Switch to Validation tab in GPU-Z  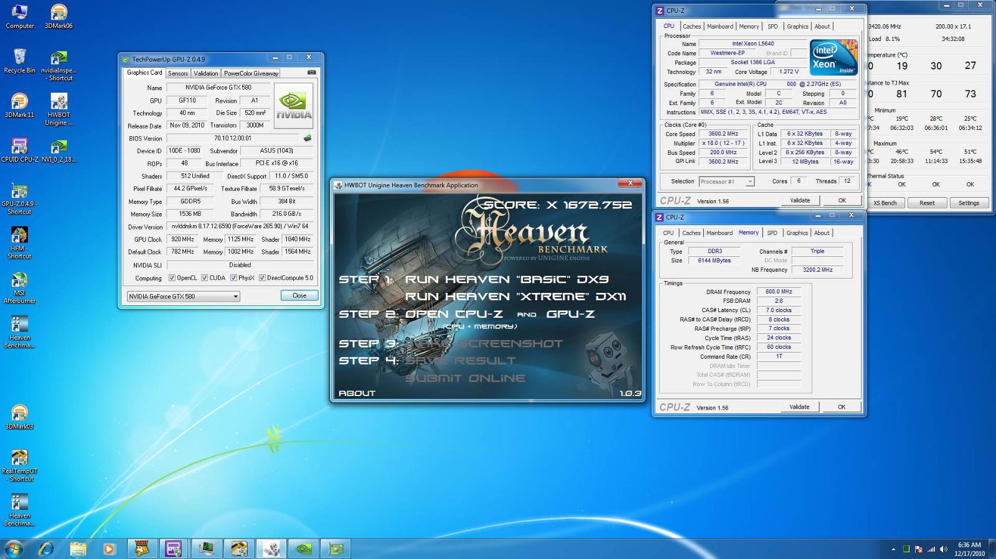pos(206,73)
